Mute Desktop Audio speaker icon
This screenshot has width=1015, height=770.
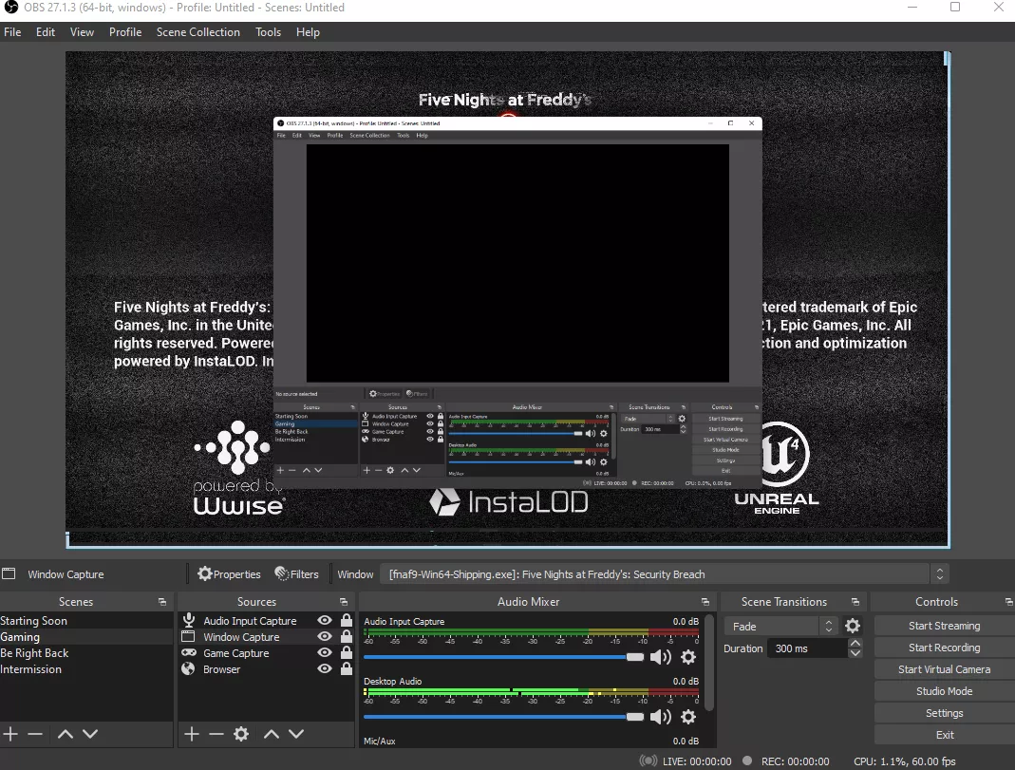tap(660, 717)
